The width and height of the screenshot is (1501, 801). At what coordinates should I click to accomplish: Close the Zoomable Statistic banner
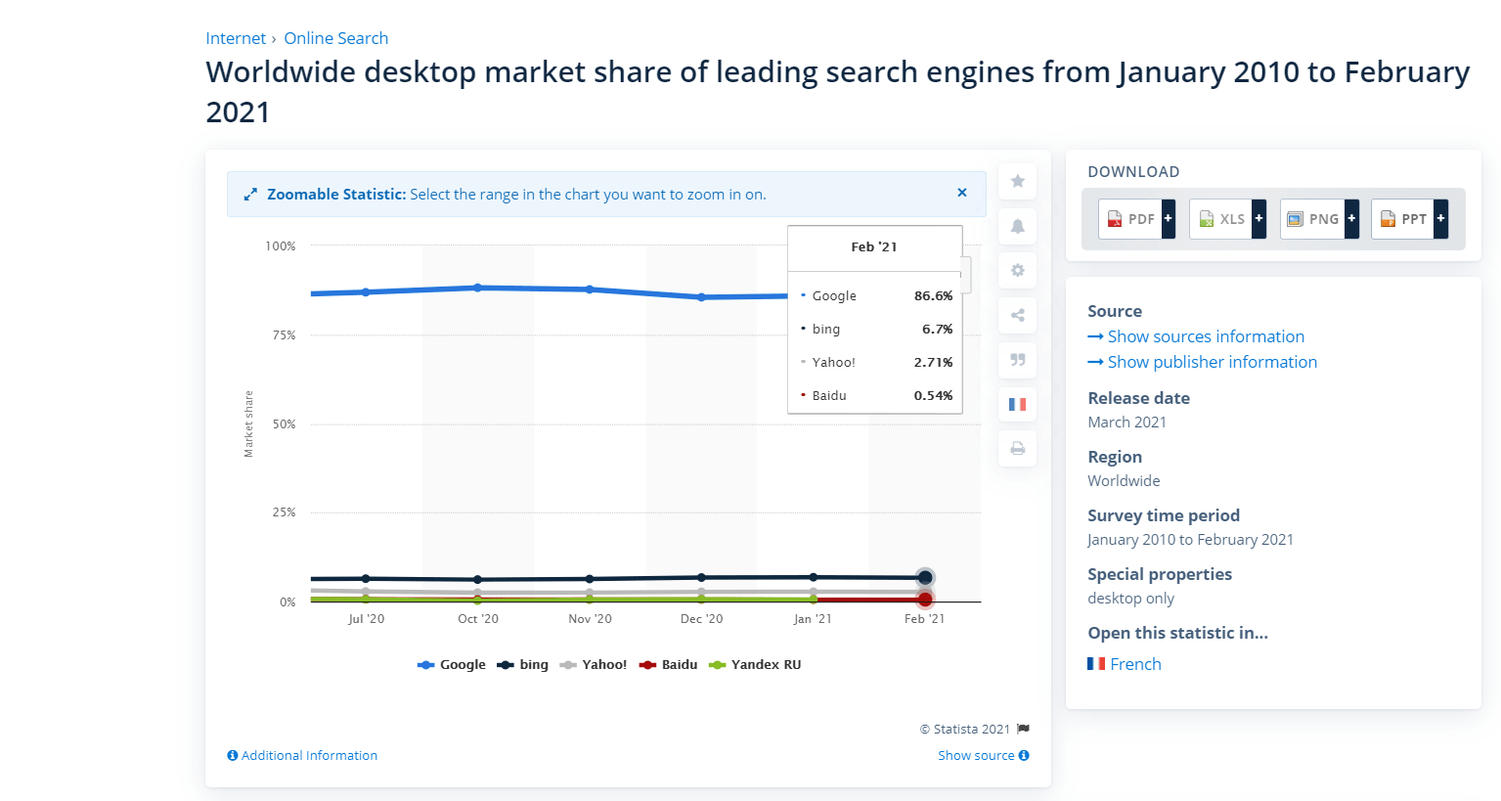[x=962, y=193]
